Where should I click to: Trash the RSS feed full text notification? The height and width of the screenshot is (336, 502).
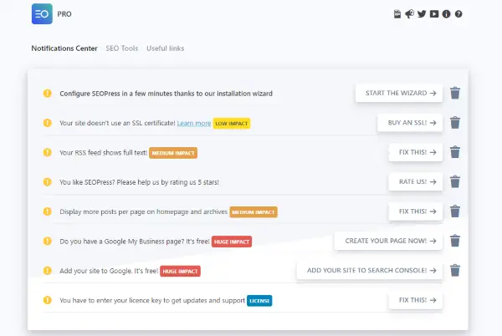click(455, 152)
